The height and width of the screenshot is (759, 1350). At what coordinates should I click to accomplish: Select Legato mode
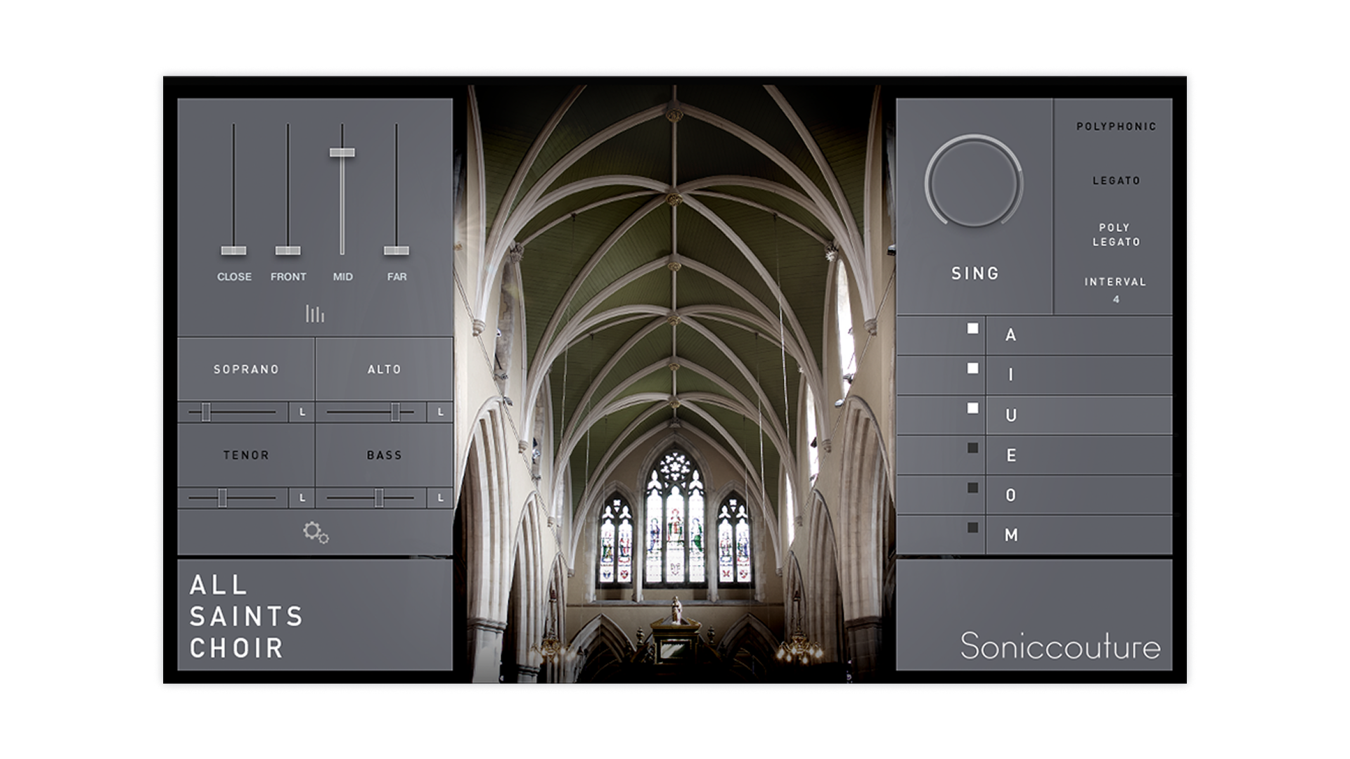(x=1116, y=181)
